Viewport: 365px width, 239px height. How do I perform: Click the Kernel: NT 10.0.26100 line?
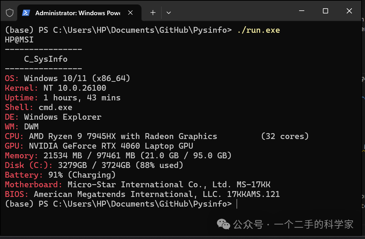56,88
